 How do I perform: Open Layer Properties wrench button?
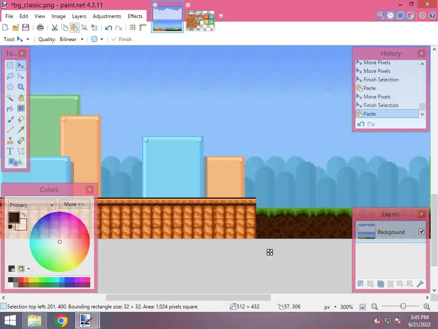[x=420, y=284]
